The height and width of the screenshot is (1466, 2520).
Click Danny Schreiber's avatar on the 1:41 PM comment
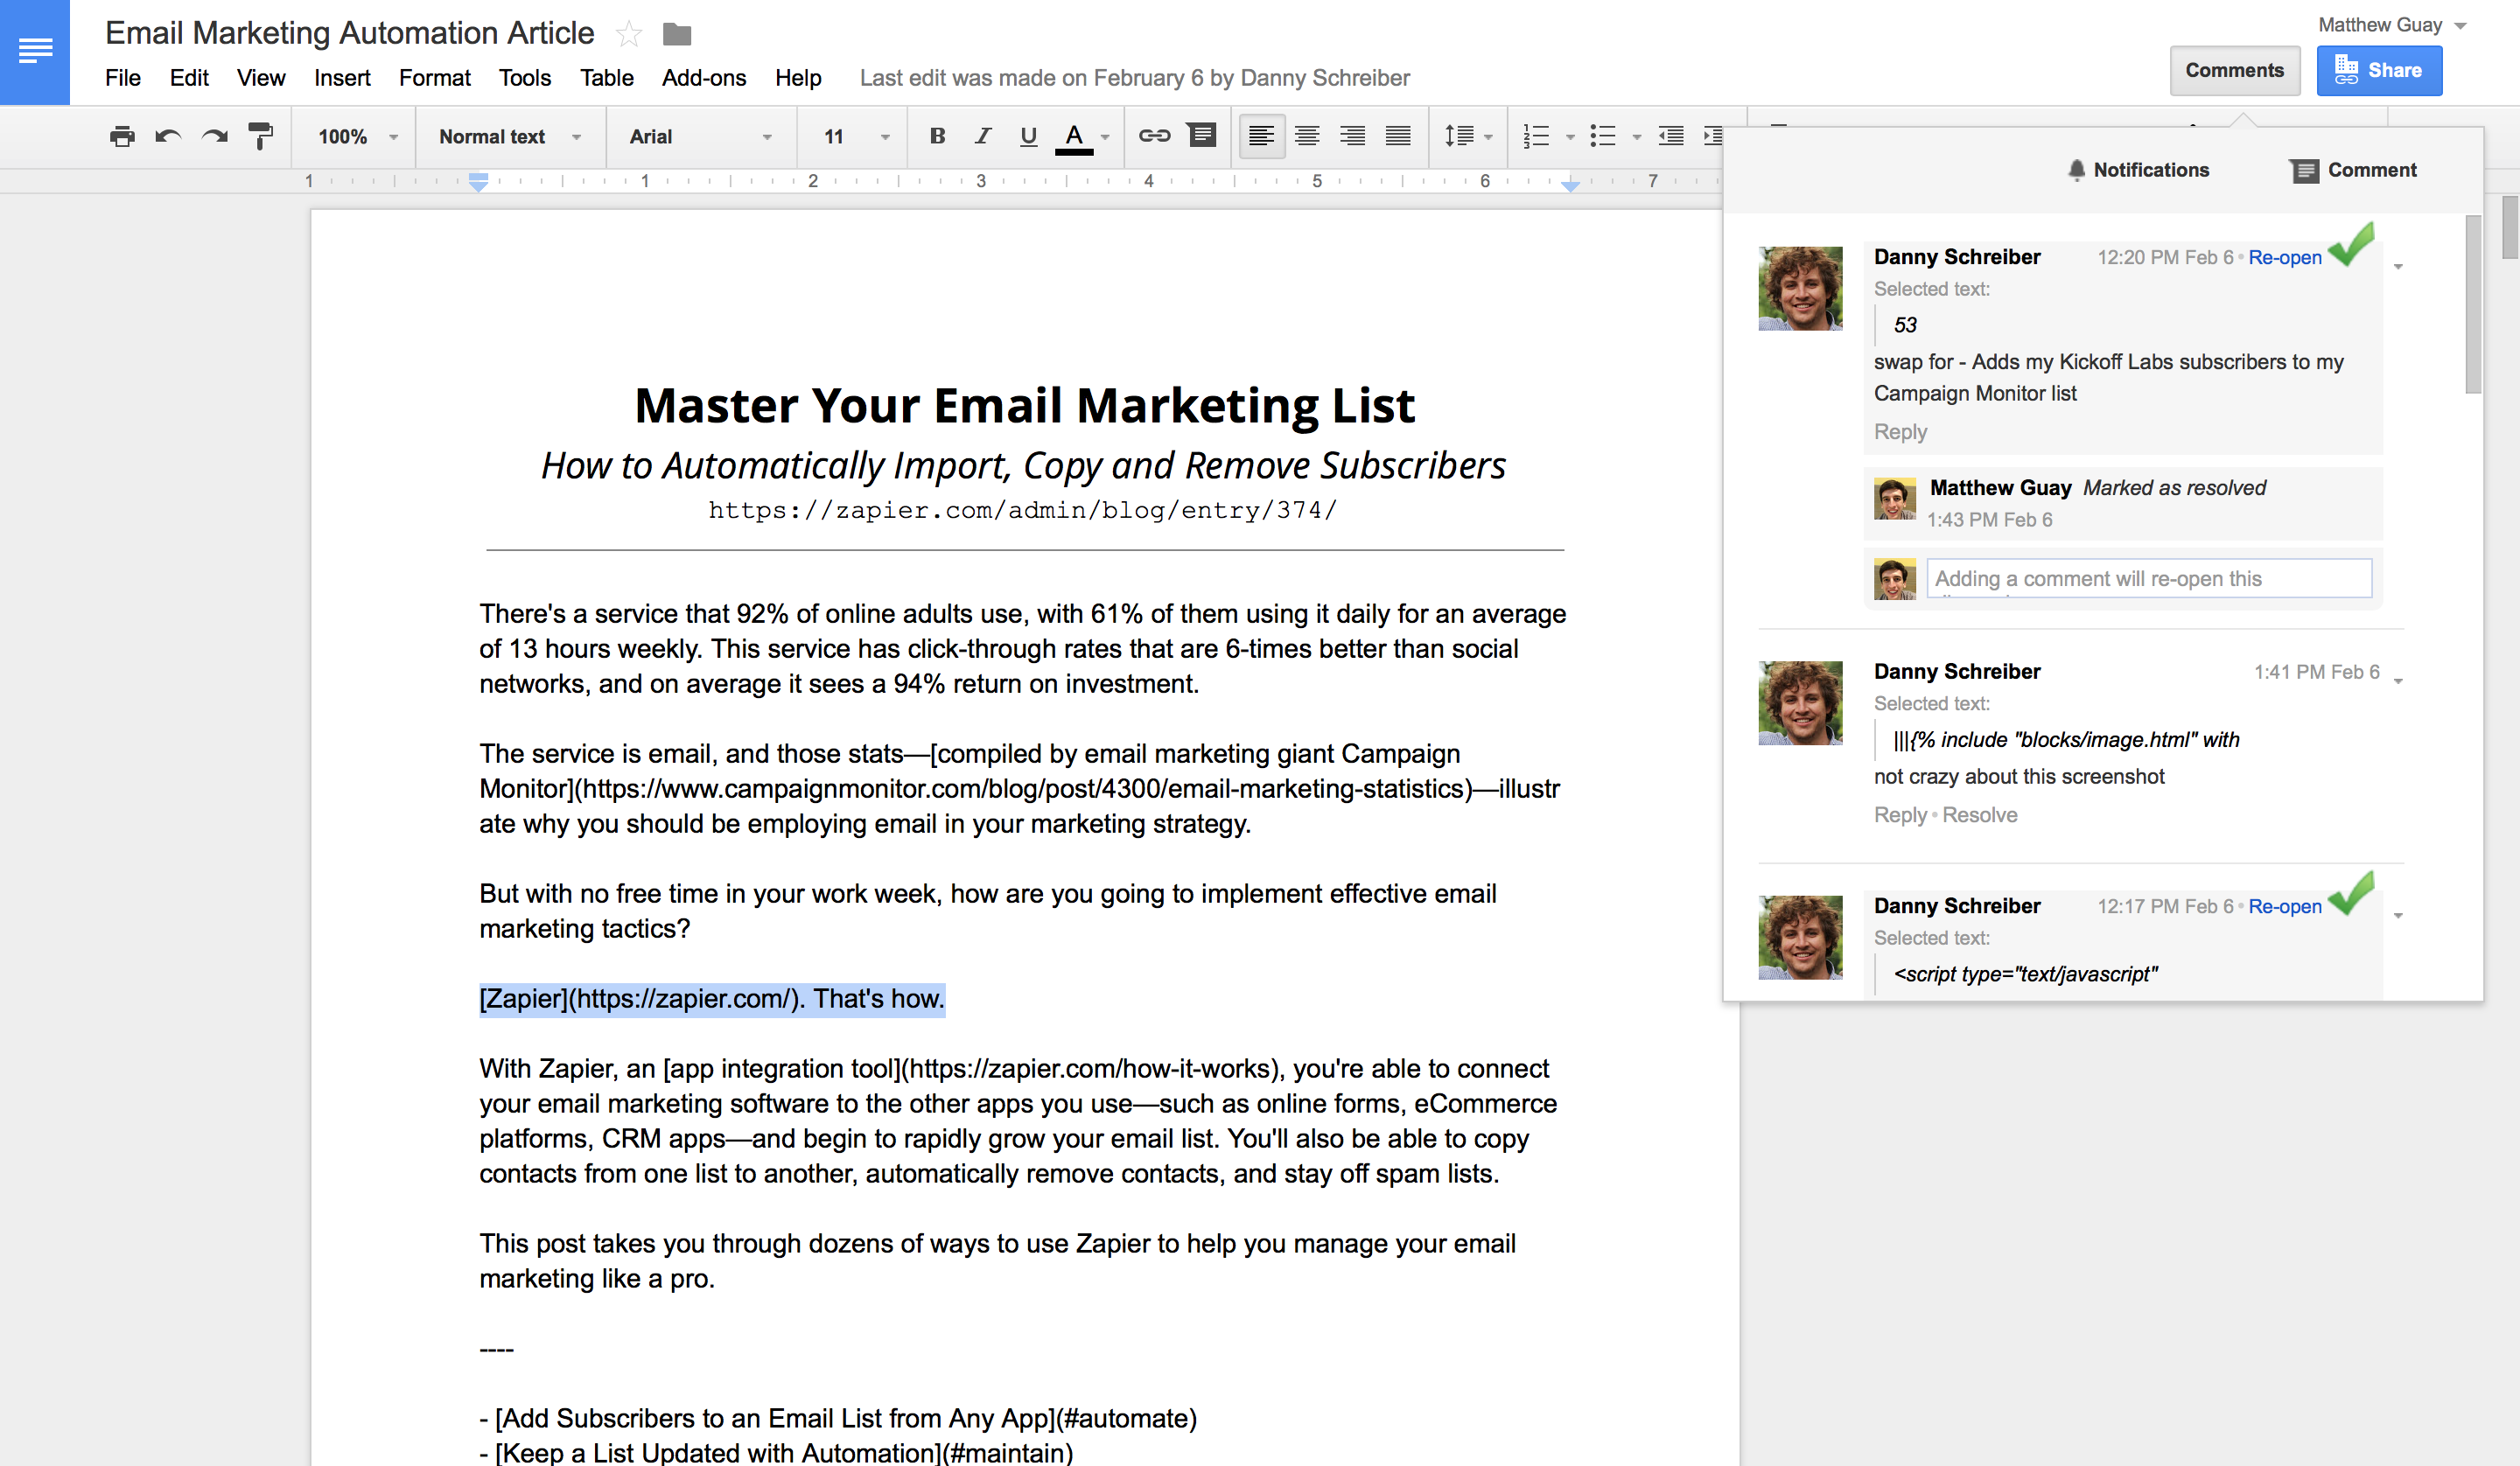pos(1800,703)
